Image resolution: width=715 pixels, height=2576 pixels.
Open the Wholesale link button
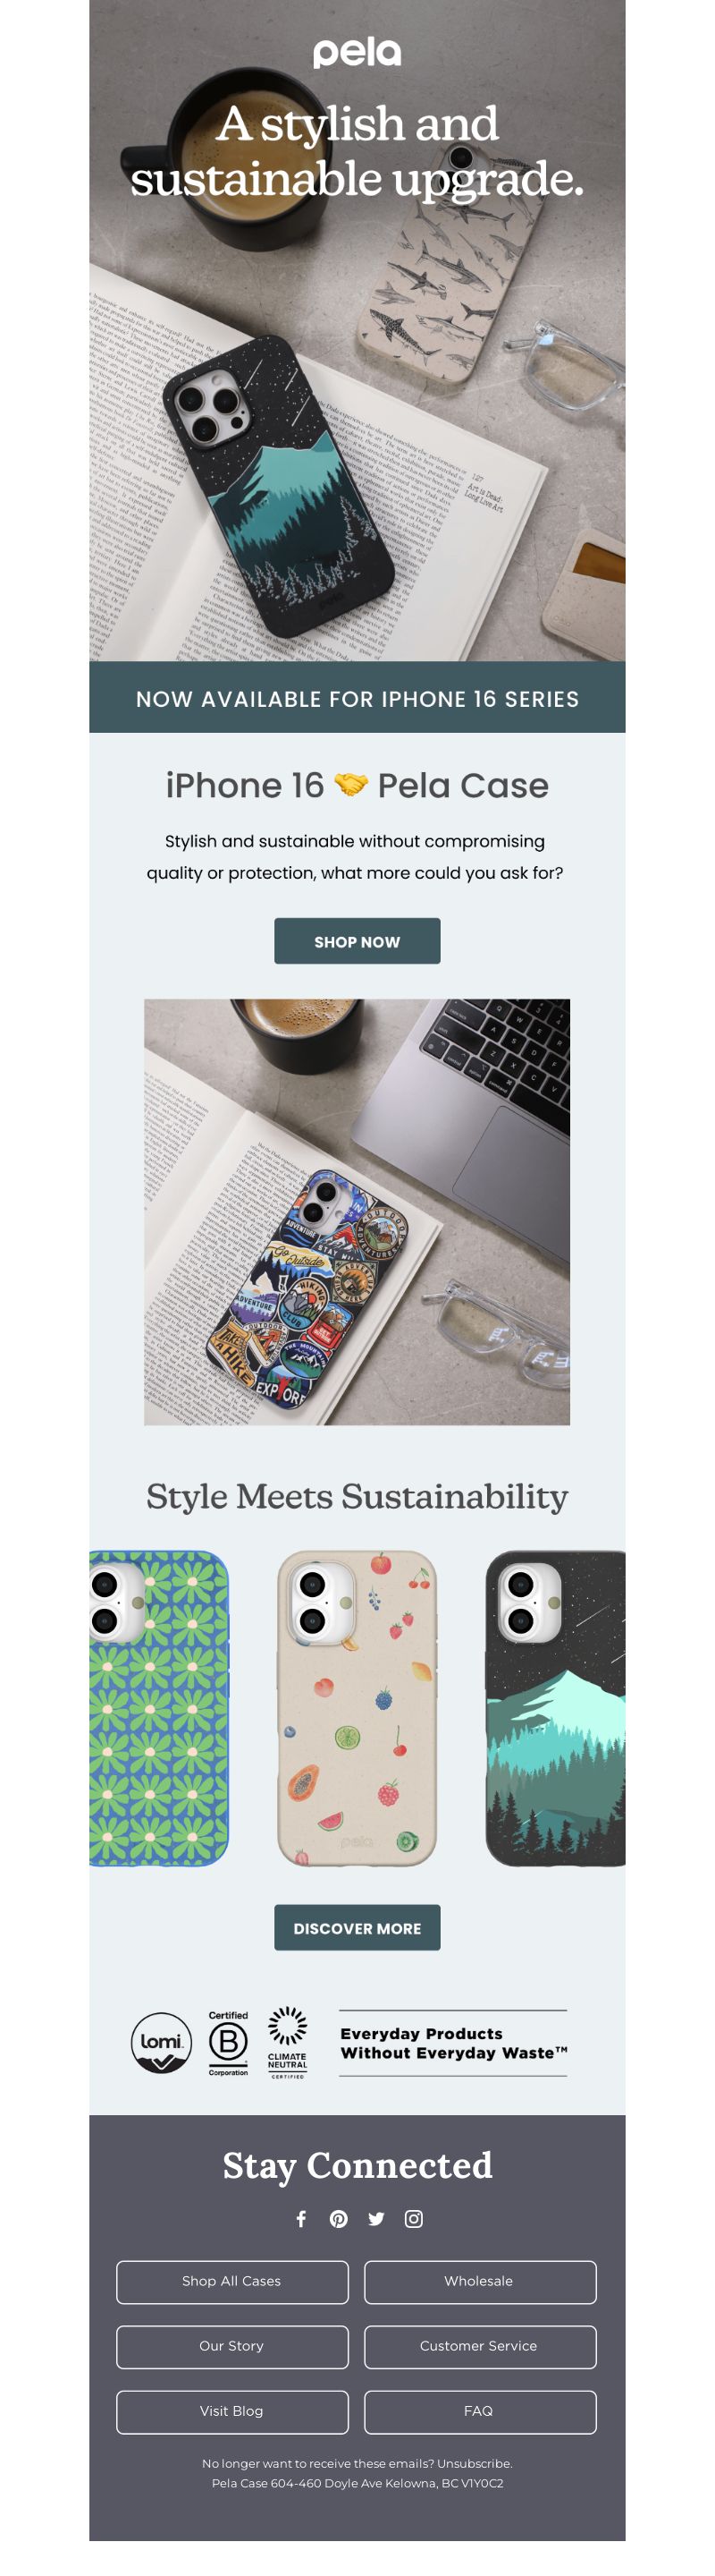point(479,2281)
